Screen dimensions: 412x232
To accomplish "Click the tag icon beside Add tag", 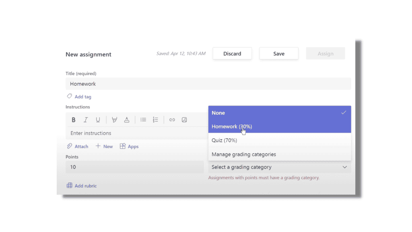I will click(x=69, y=96).
